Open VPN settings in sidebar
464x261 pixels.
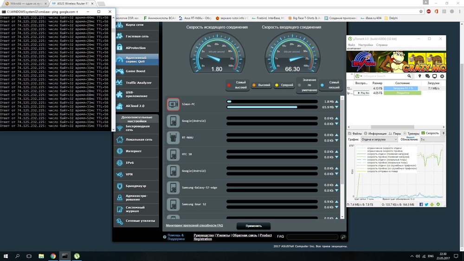click(137, 174)
